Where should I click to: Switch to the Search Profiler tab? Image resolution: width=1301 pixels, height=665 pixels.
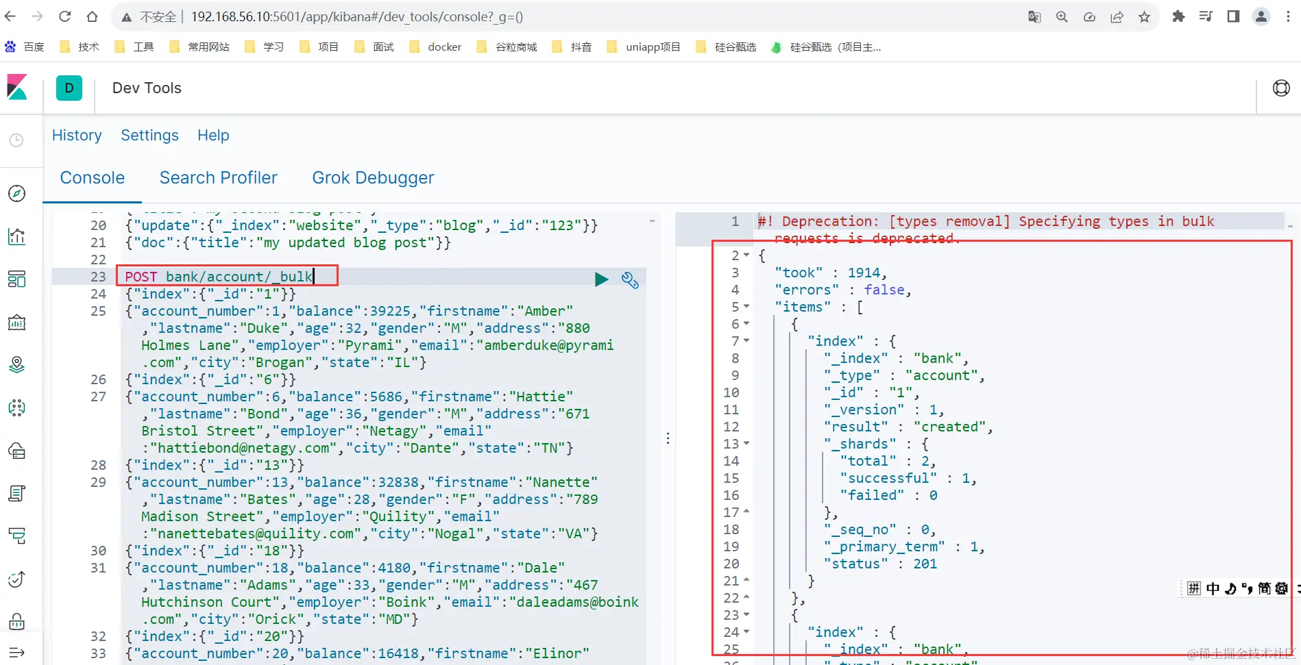pyautogui.click(x=219, y=178)
